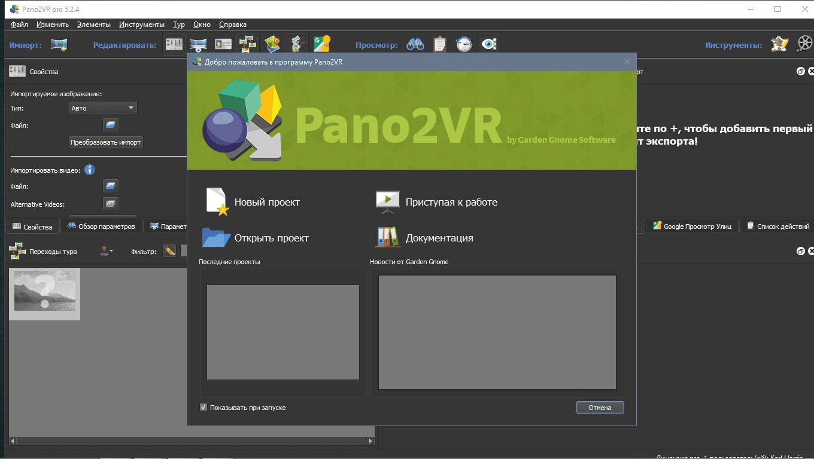Open the Файл menu

[x=19, y=25]
